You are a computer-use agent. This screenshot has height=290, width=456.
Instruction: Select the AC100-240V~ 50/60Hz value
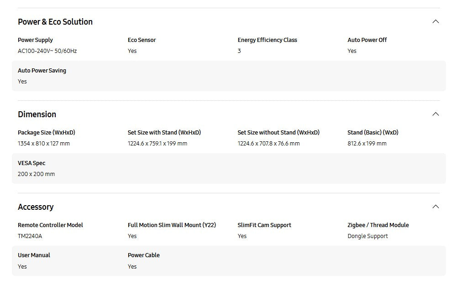(x=47, y=51)
